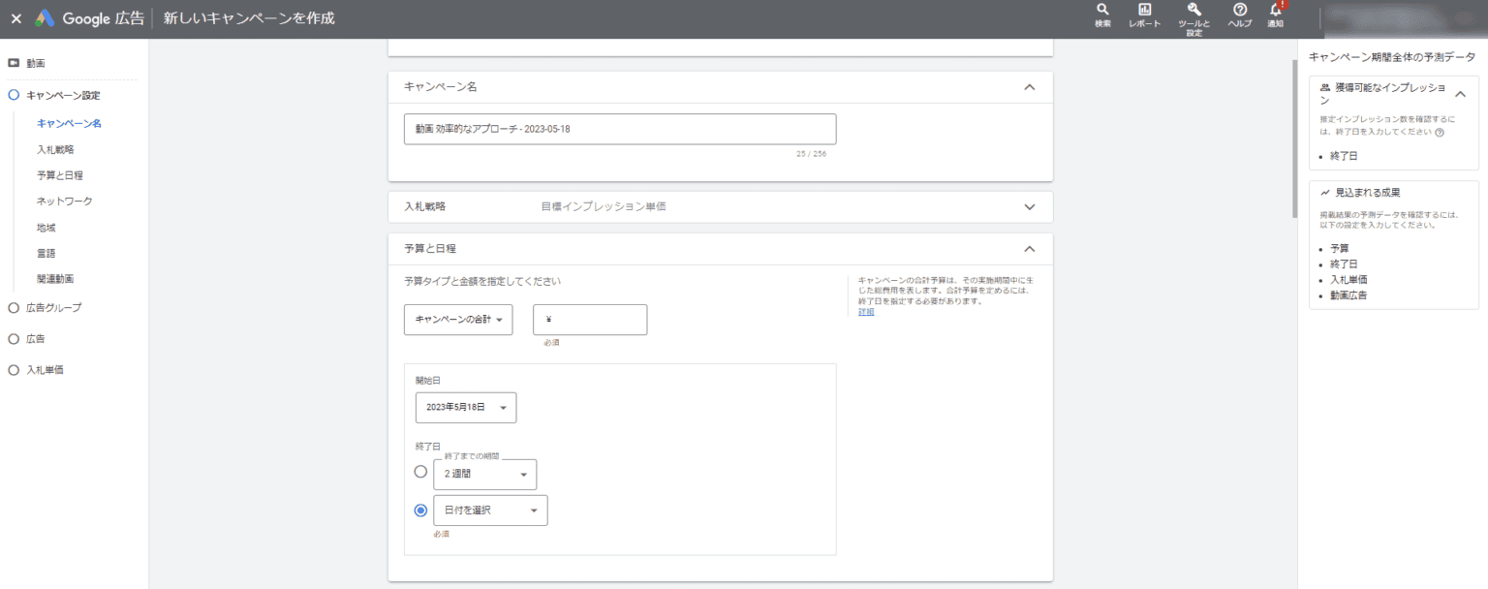Open the キャンペーンの合計 budget type dropdown
The image size is (1488, 589).
coord(457,320)
